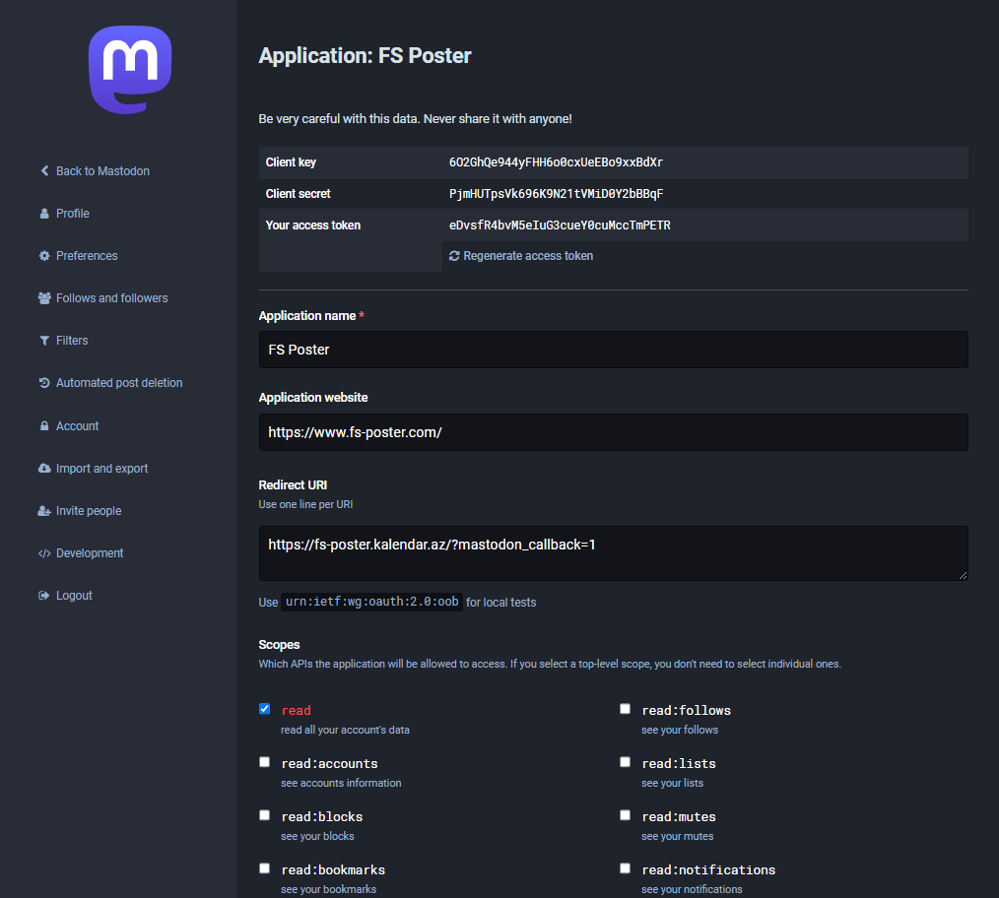
Task: Log out using the Logout link
Action: pos(74,596)
